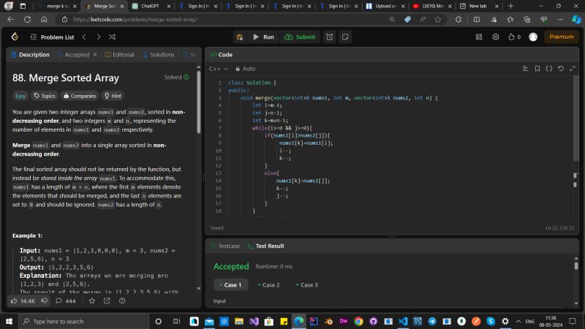Image resolution: width=585 pixels, height=329 pixels.
Task: Open settings gear in top bar
Action: tap(495, 37)
